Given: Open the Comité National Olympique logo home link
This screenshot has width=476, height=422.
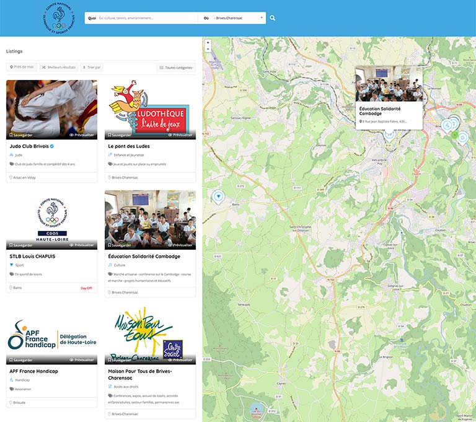Looking at the screenshot, I should [x=59, y=18].
